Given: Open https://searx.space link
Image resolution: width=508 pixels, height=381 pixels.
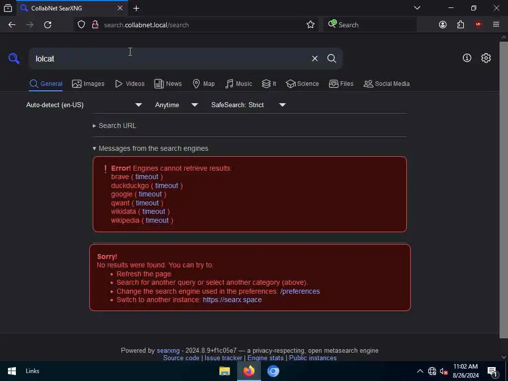Looking at the screenshot, I should (x=232, y=300).
